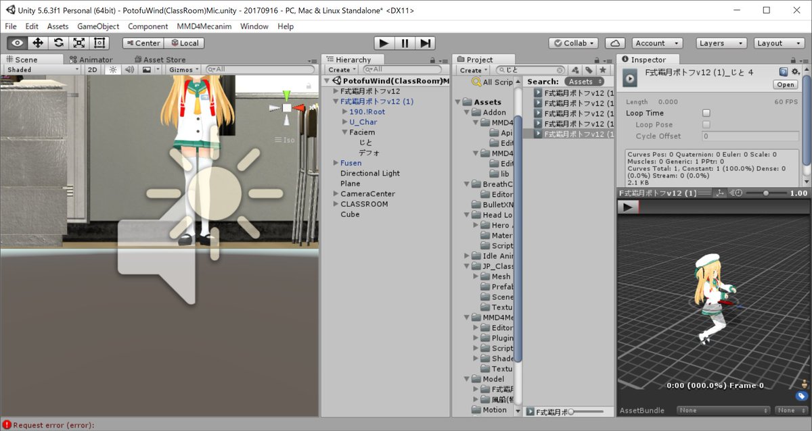
Task: Collapse Faciem in Hierarchy
Action: (x=344, y=132)
